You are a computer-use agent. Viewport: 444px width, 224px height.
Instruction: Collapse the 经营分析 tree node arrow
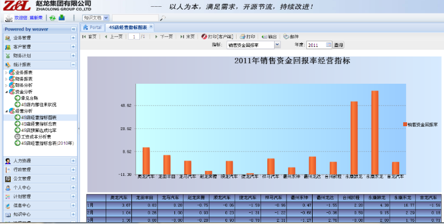coord(7,111)
